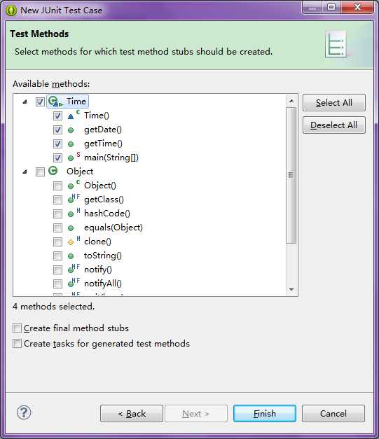Check the toString() checkbox
Viewport: 379px width, 439px height.
[57, 256]
